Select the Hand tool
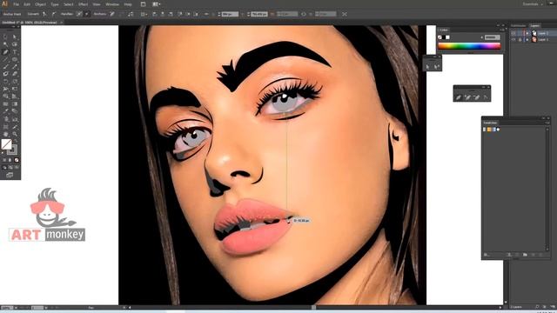 click(5, 134)
